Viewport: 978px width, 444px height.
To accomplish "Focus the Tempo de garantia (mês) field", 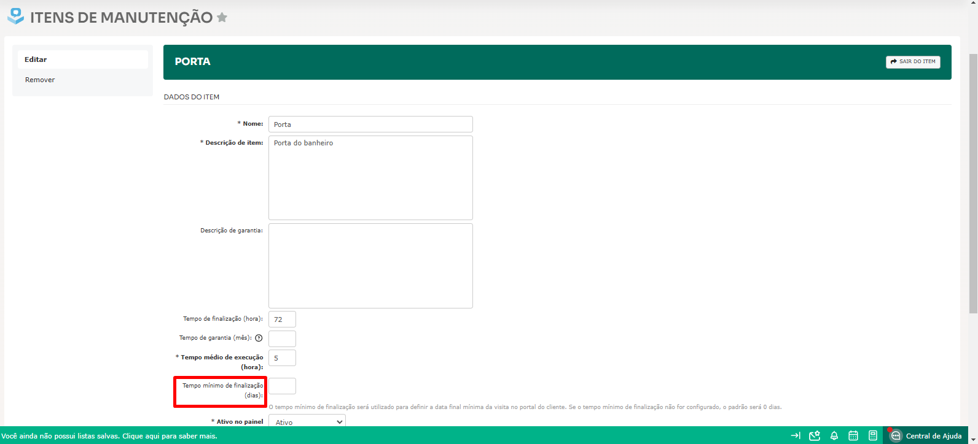I will pyautogui.click(x=282, y=339).
